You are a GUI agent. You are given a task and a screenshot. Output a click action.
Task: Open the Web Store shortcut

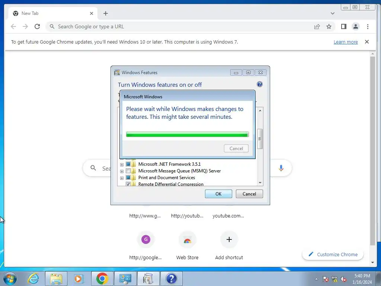coord(187,245)
